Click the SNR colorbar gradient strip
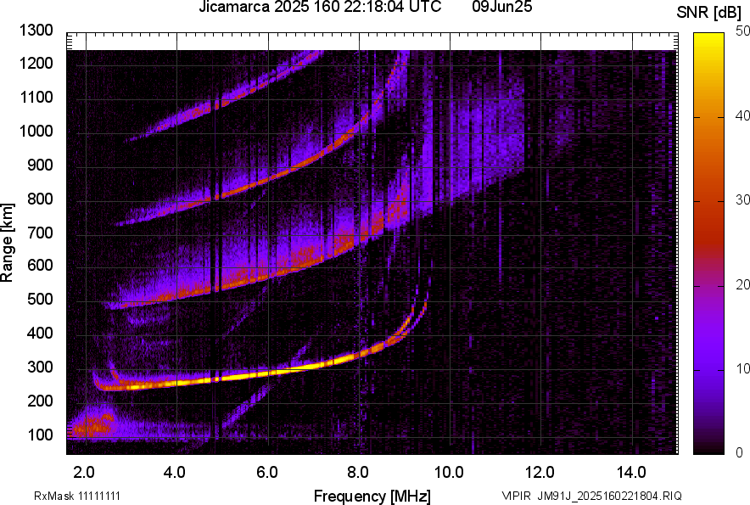The image size is (750, 505). click(708, 244)
